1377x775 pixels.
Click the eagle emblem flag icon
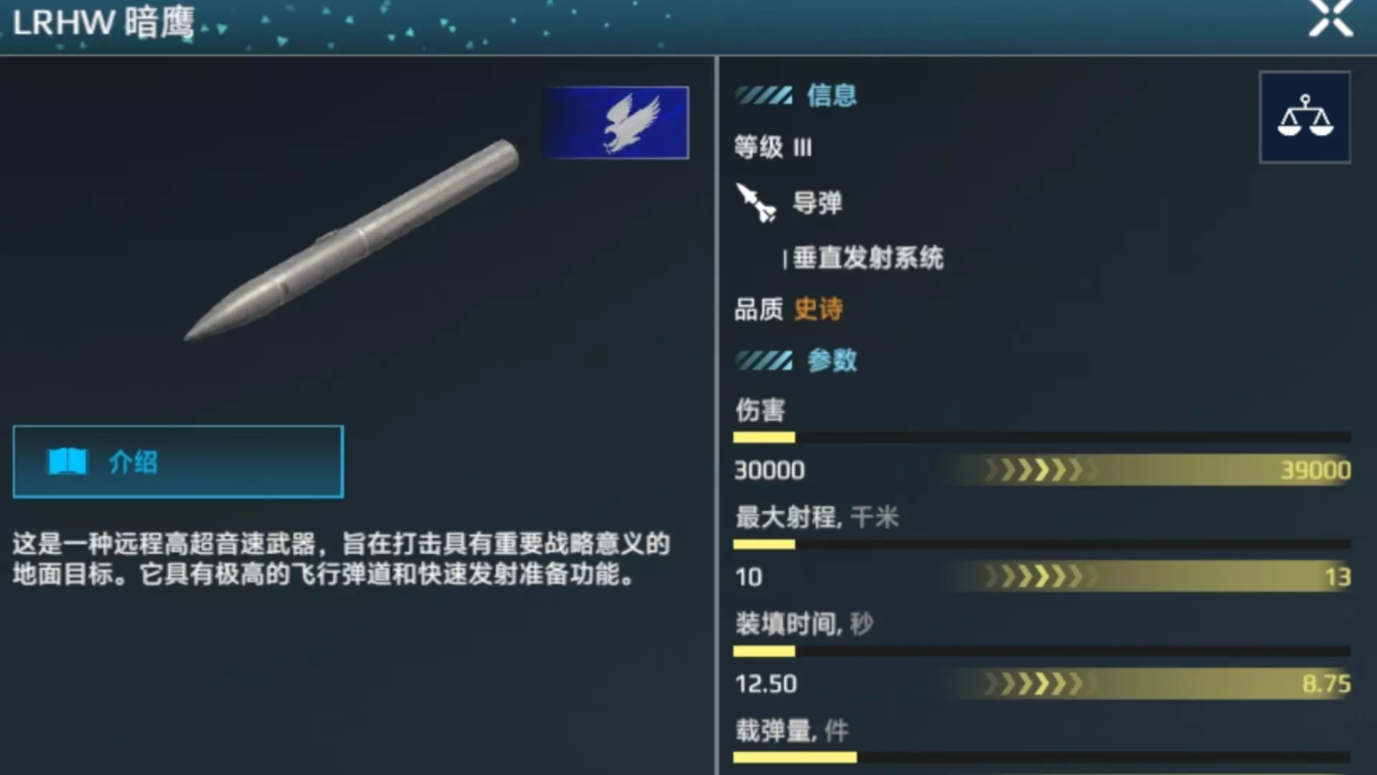click(x=616, y=122)
